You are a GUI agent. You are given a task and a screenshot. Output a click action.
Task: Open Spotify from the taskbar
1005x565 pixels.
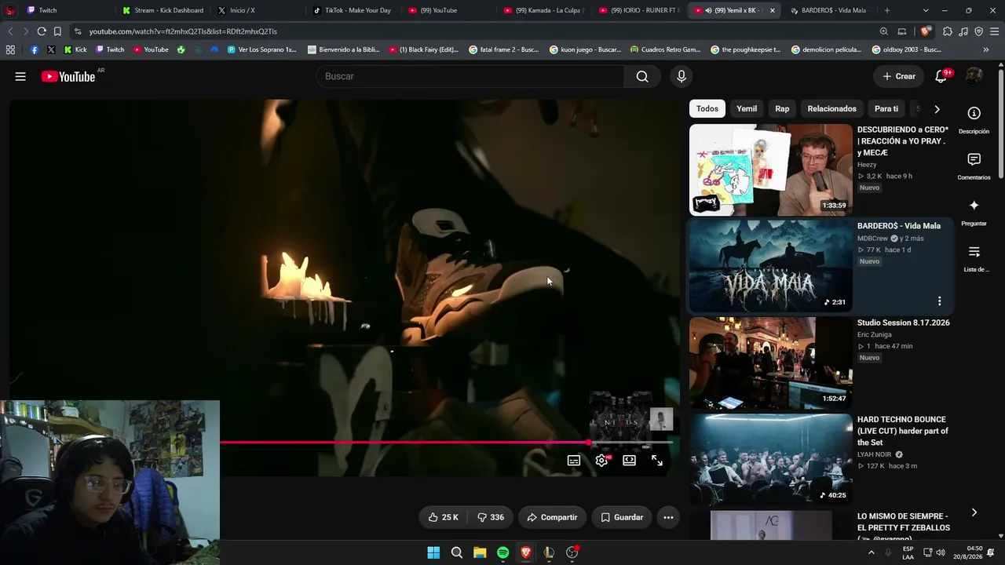[502, 552]
